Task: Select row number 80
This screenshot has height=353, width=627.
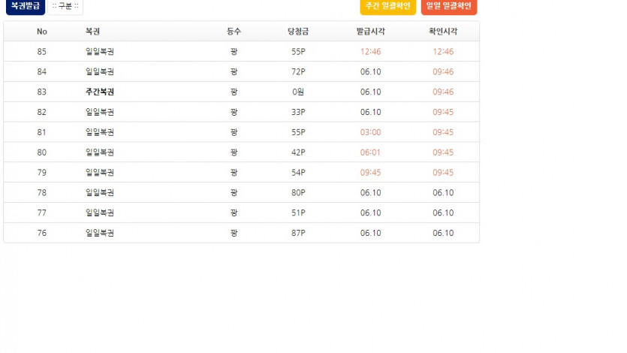Action: coord(42,152)
